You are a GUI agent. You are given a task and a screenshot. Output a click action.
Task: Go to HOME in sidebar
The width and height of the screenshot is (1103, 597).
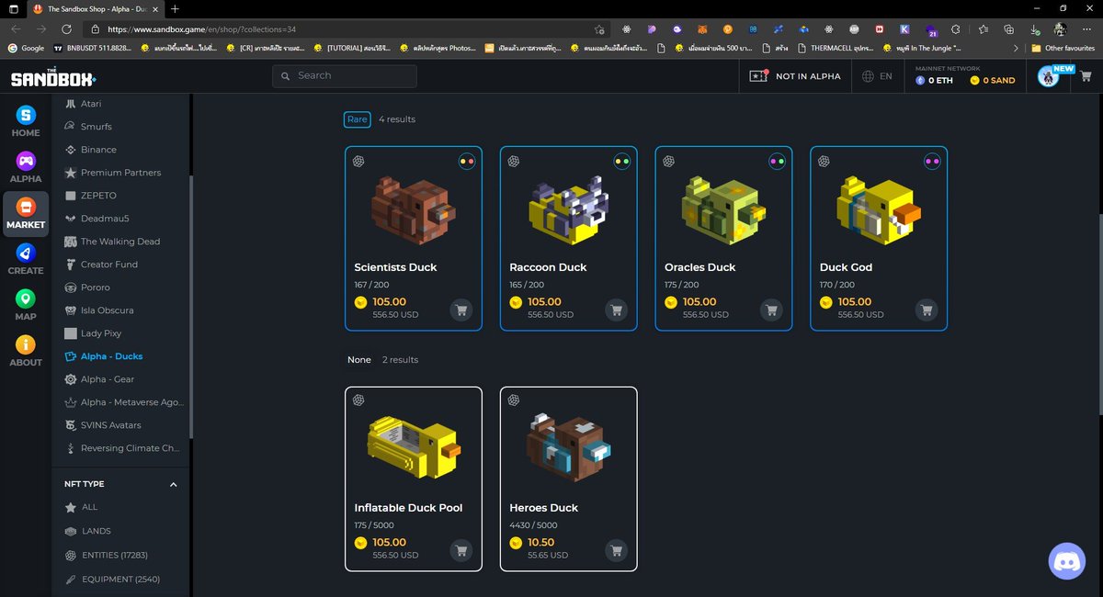pyautogui.click(x=26, y=121)
